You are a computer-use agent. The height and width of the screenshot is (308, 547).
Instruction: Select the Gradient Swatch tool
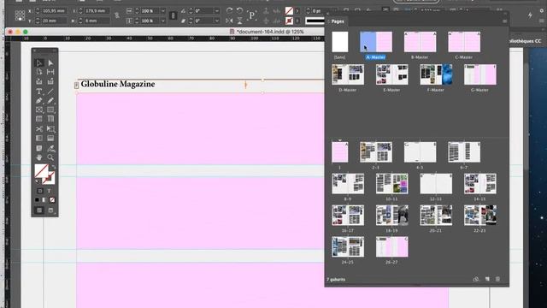[39, 139]
